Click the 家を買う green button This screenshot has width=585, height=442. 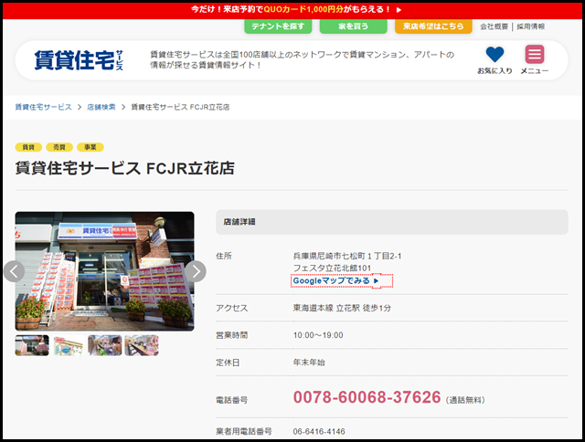354,26
